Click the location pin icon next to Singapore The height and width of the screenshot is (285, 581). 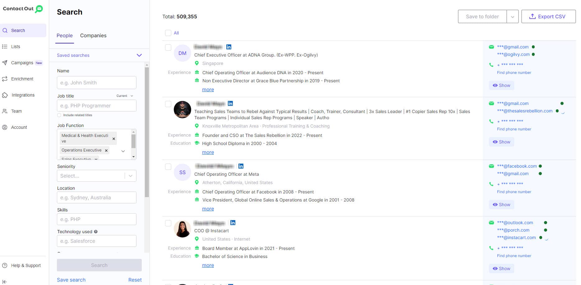pyautogui.click(x=197, y=63)
